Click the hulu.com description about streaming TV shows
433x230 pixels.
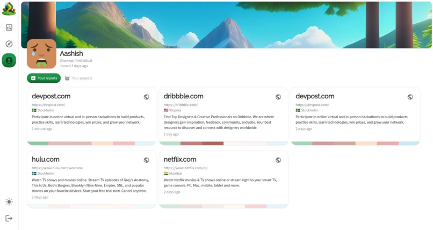(x=90, y=185)
